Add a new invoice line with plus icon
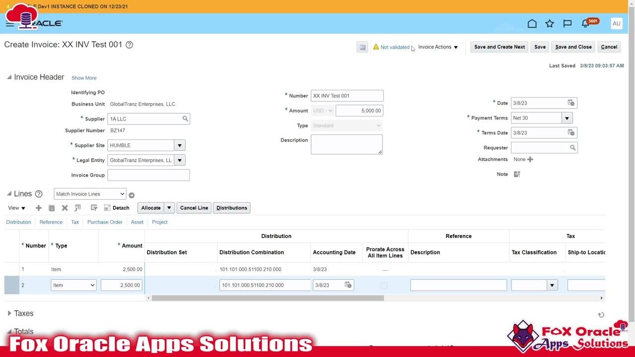This screenshot has height=357, width=635. [x=39, y=208]
